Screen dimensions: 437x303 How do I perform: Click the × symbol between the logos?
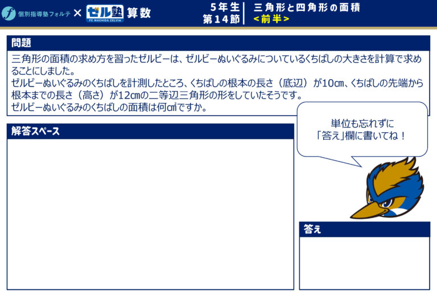[x=78, y=13]
